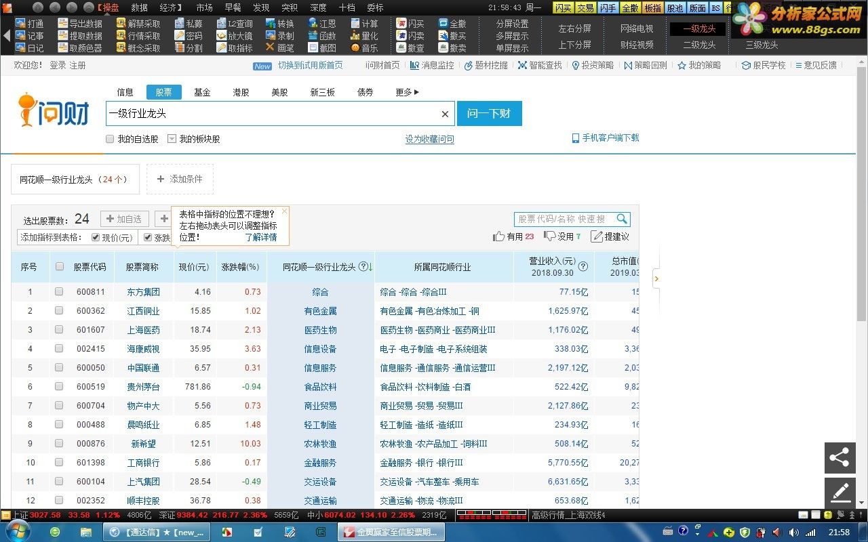Clear the search box with the X
868x542 pixels.
click(445, 114)
